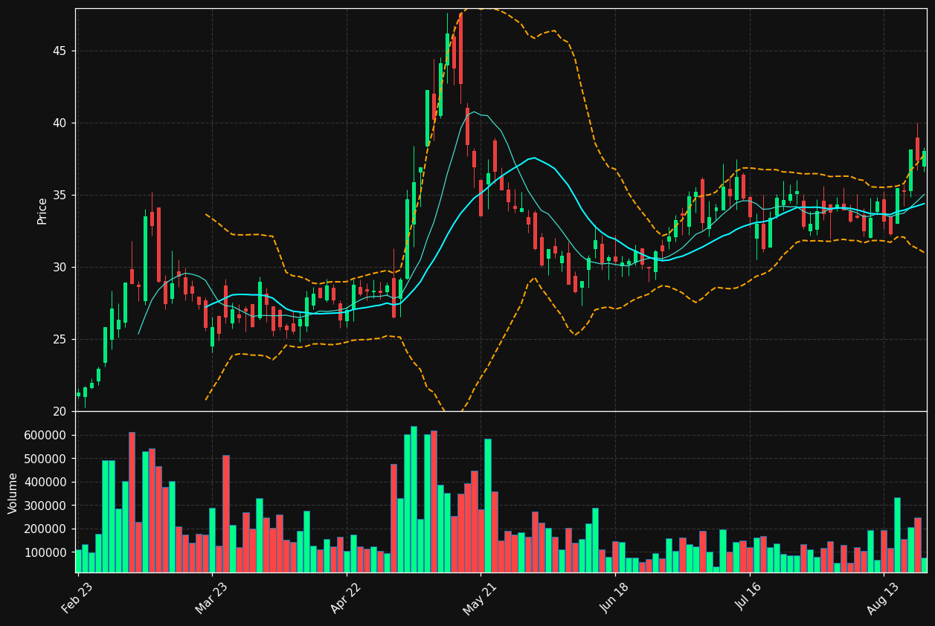Screen dimensions: 935x626
Task: Click the 20 price tick label
Action: click(59, 411)
